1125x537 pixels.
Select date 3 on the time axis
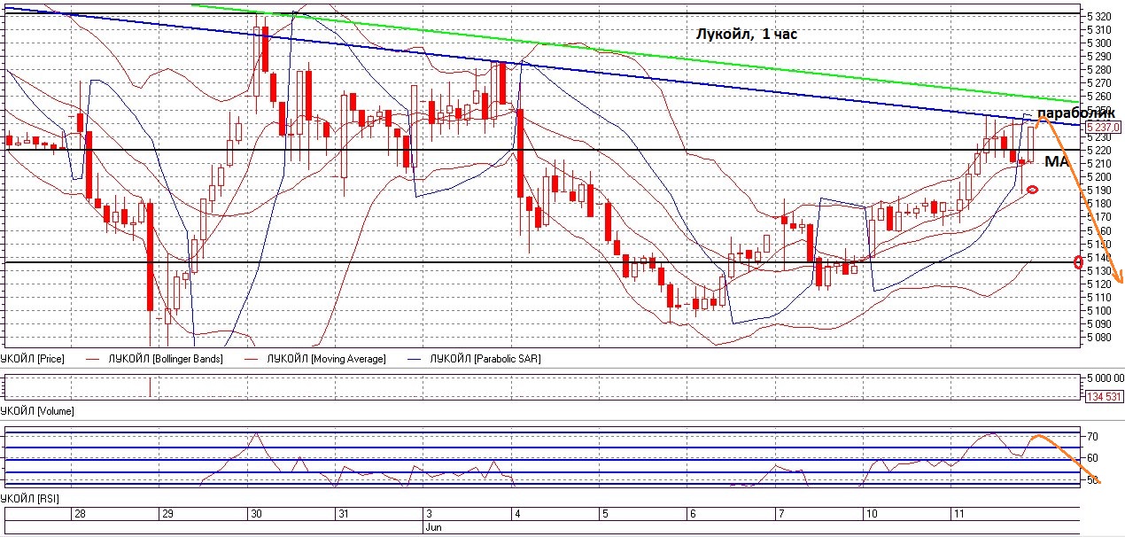(x=429, y=514)
